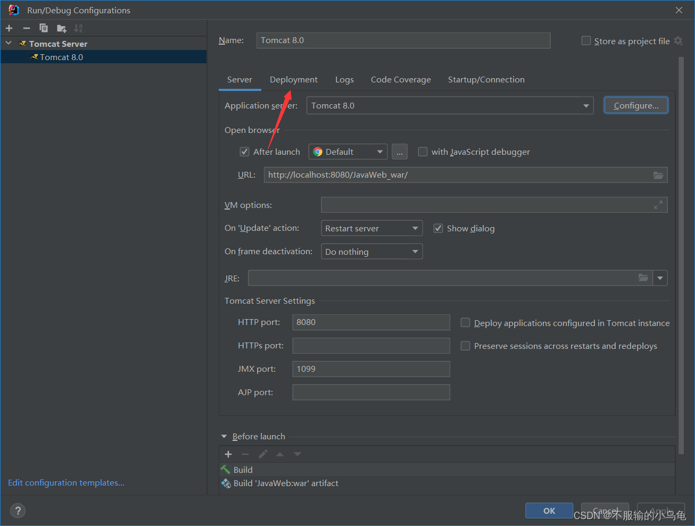Switch to Startup/Connection tab
This screenshot has height=526, width=695.
(486, 80)
